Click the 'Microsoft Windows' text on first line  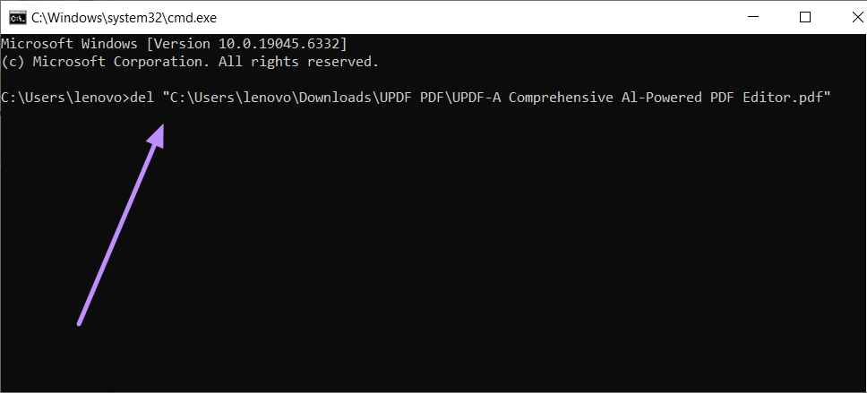69,44
